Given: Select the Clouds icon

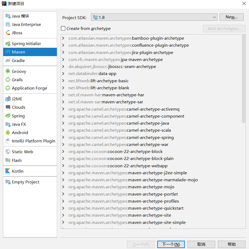Looking at the screenshot, I should (8, 107).
